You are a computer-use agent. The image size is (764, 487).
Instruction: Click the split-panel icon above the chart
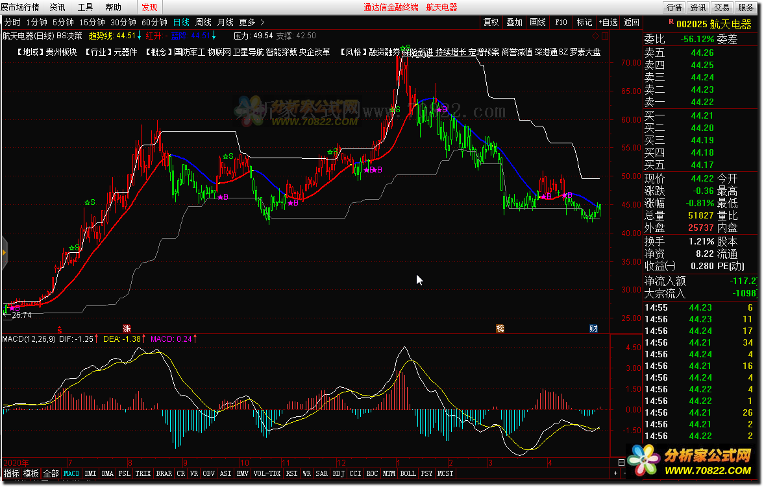605,36
